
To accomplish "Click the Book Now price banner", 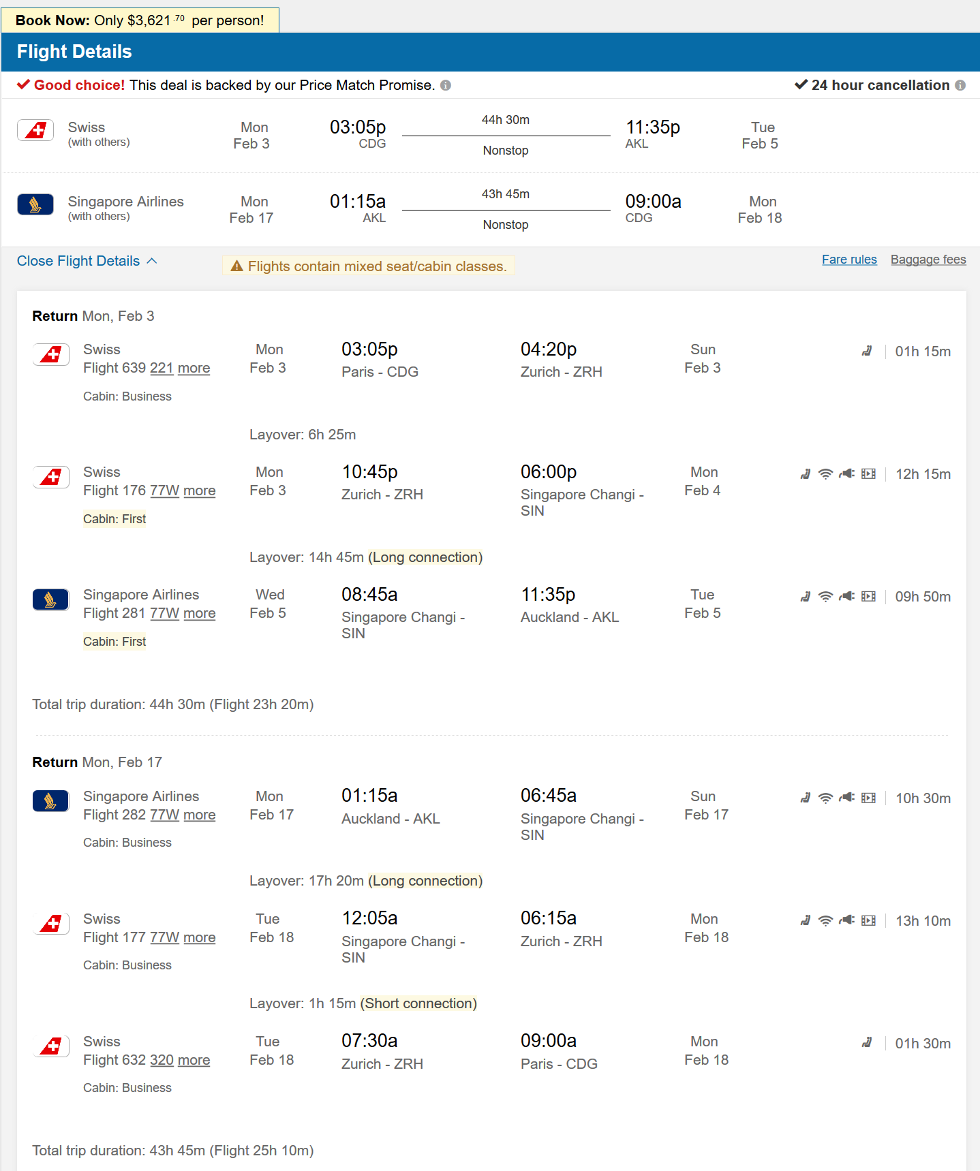I will click(140, 20).
